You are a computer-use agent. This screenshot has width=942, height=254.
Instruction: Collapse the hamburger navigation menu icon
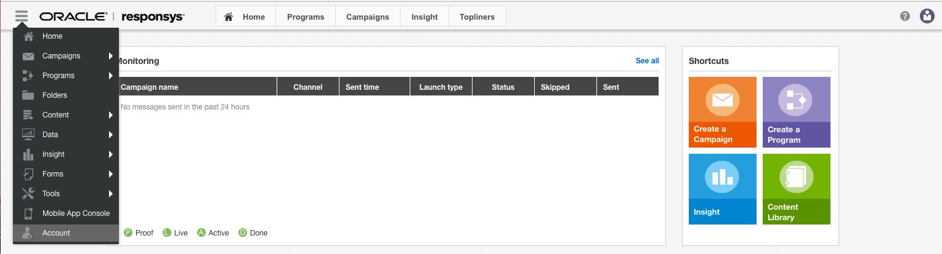point(22,17)
